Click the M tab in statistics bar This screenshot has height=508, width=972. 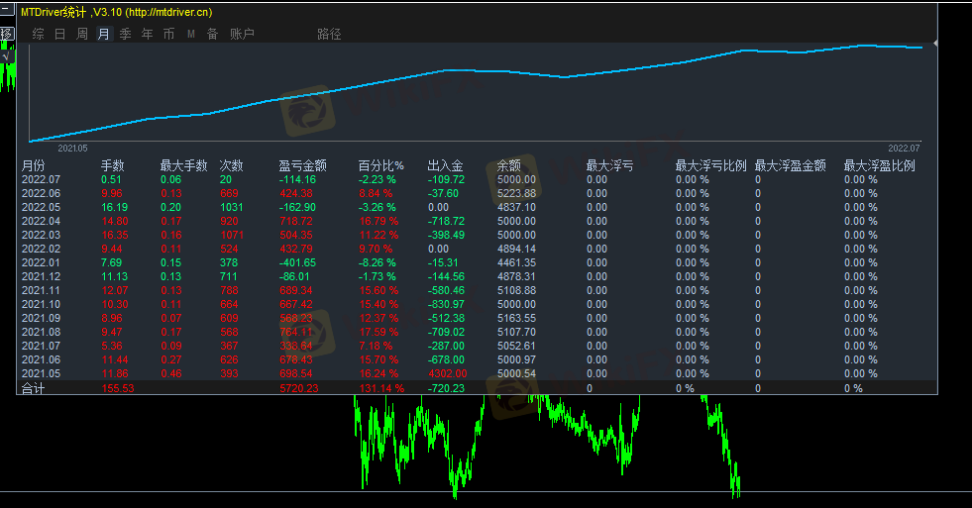coord(191,34)
